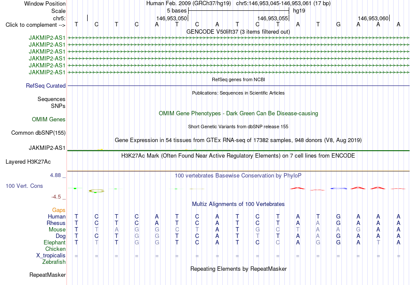Click the 'RefSeq genes from NCBI' title
Image resolution: width=410 pixels, height=285 pixels.
pyautogui.click(x=239, y=79)
